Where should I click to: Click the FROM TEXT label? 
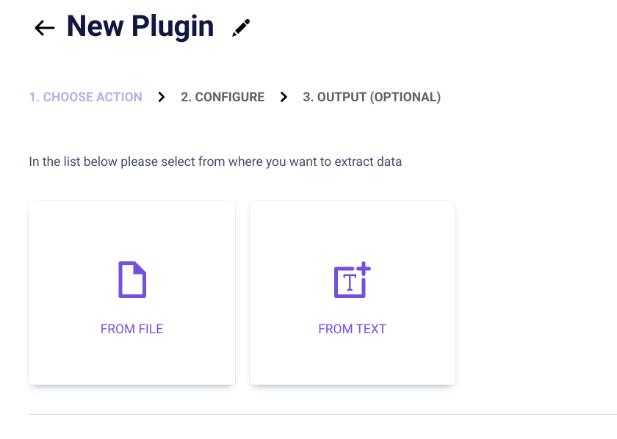coord(353,329)
